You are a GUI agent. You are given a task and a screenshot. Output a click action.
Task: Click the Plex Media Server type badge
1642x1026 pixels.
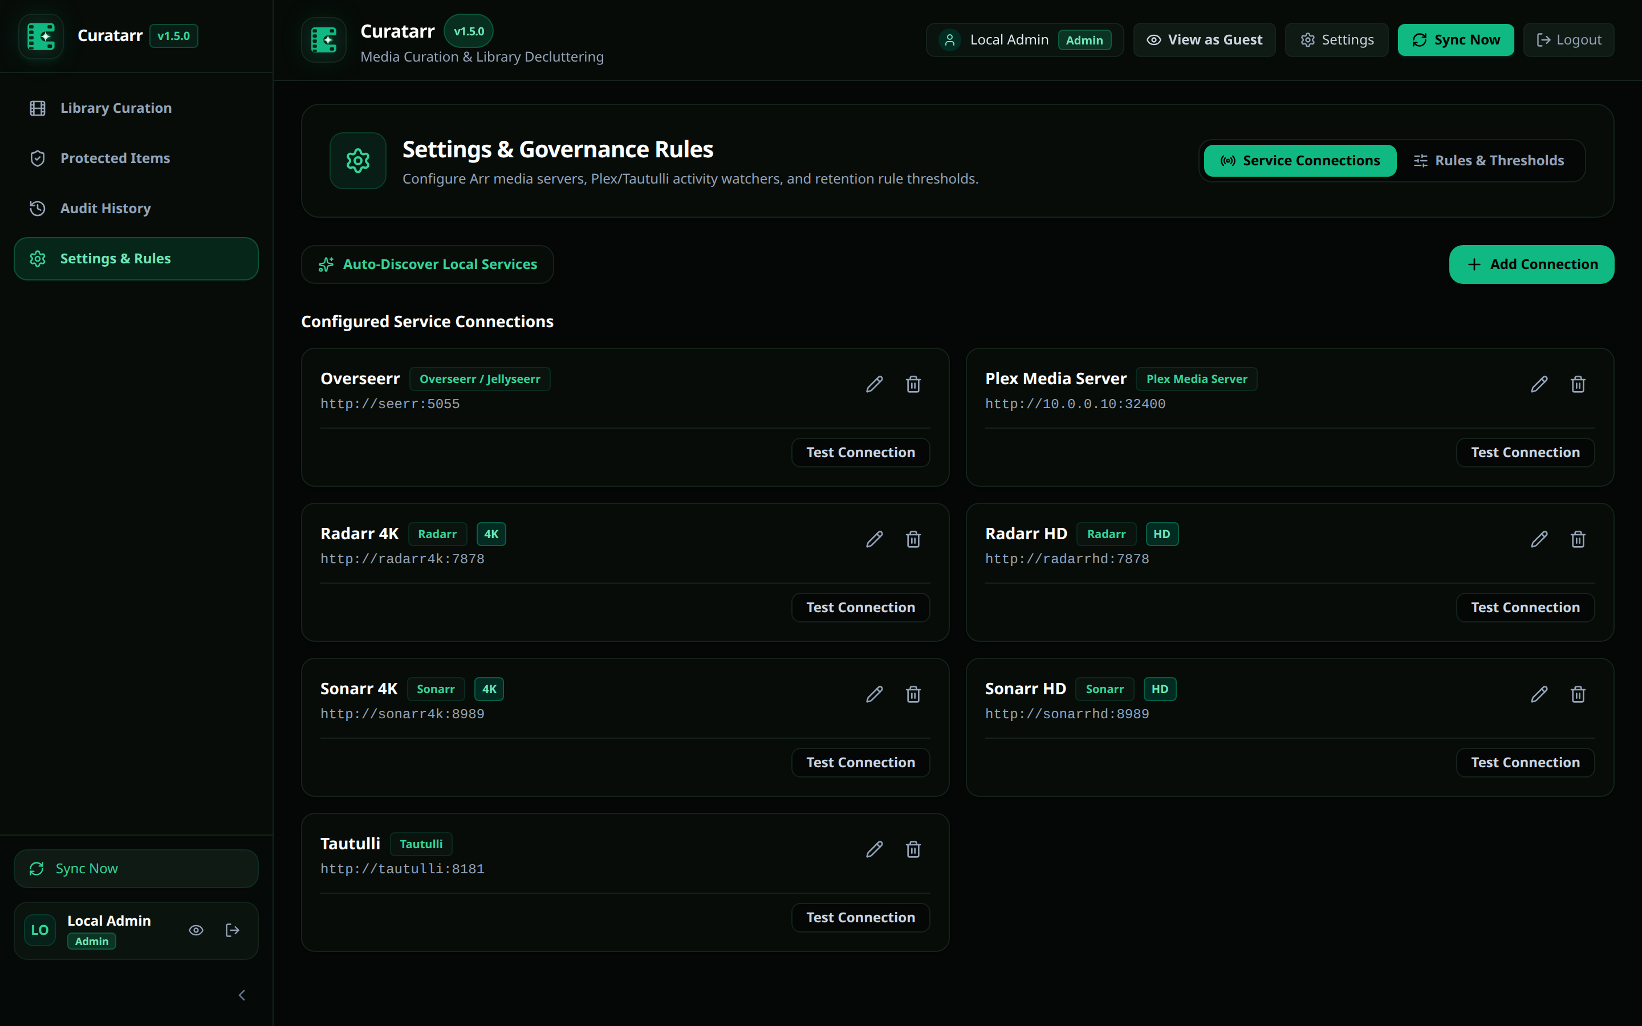coord(1196,379)
